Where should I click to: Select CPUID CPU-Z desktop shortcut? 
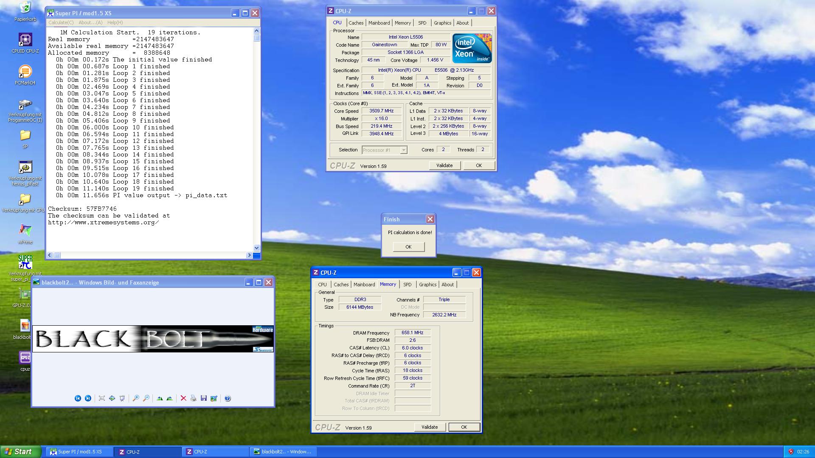(25, 43)
